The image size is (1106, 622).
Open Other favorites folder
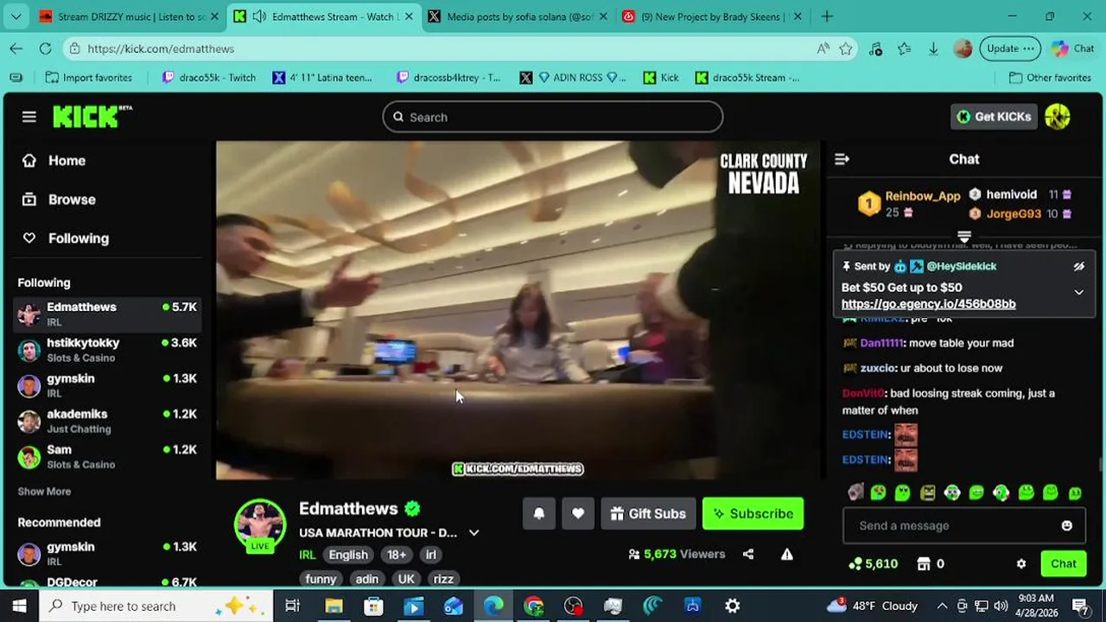tap(1050, 78)
